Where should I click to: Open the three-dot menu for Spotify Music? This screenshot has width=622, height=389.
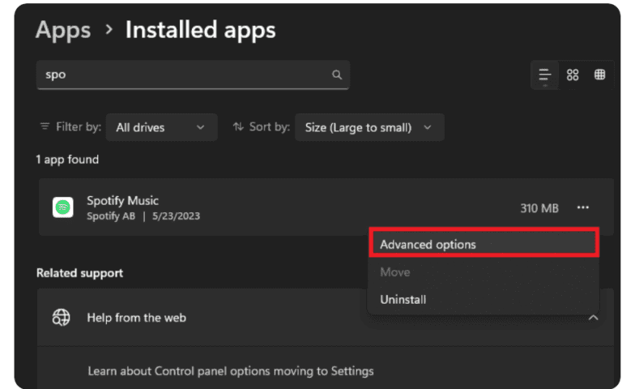[583, 208]
